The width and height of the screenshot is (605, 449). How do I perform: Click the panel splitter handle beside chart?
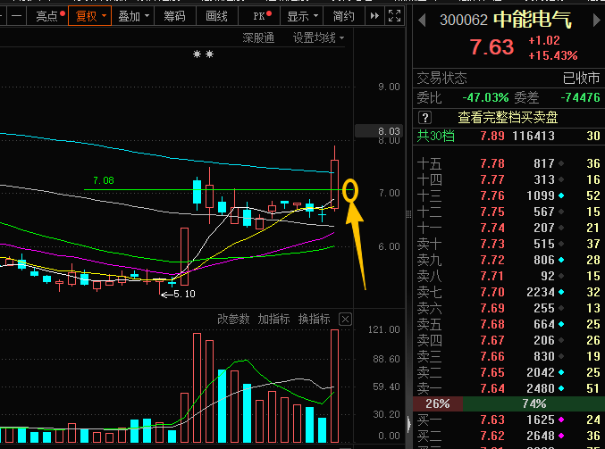pos(408,214)
